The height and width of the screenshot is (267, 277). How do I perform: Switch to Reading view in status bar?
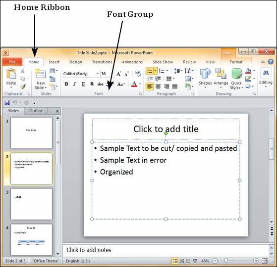click(x=188, y=261)
